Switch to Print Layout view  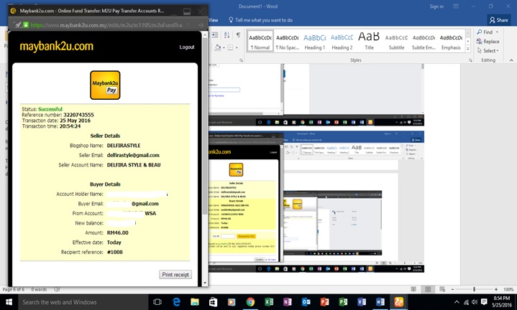pos(428,289)
